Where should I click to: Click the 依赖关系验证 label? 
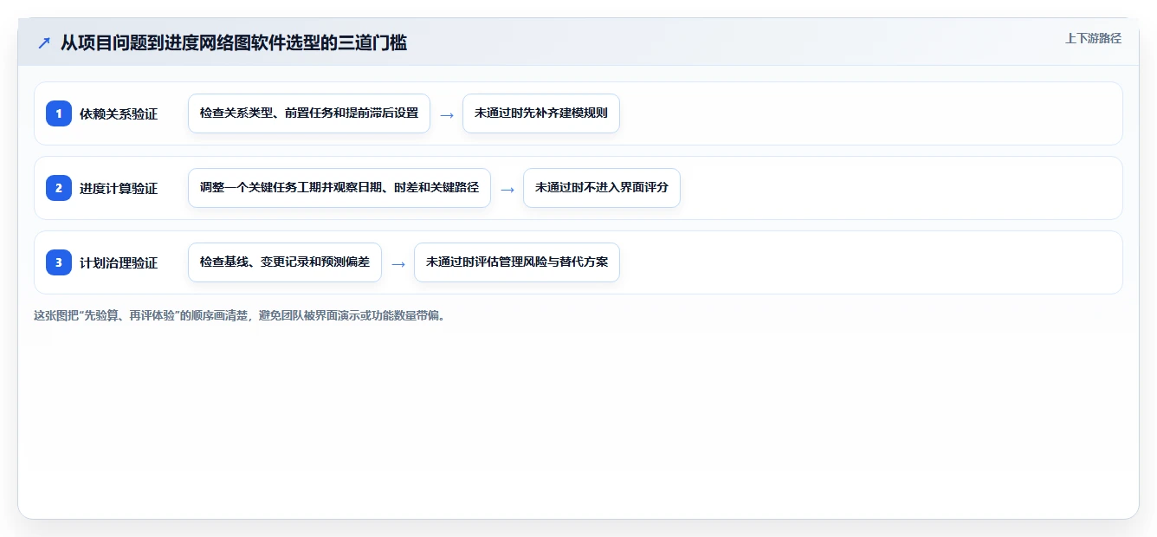click(119, 113)
